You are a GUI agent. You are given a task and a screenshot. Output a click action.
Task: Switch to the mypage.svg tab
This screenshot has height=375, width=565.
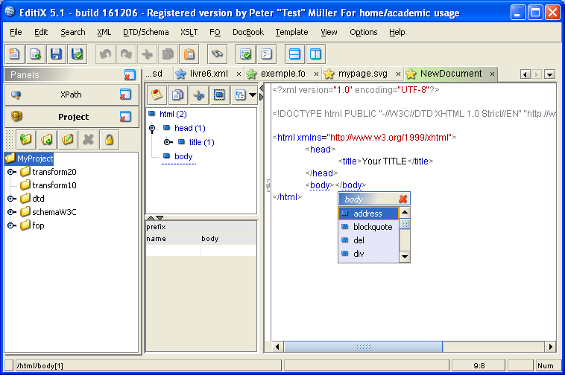(x=362, y=74)
